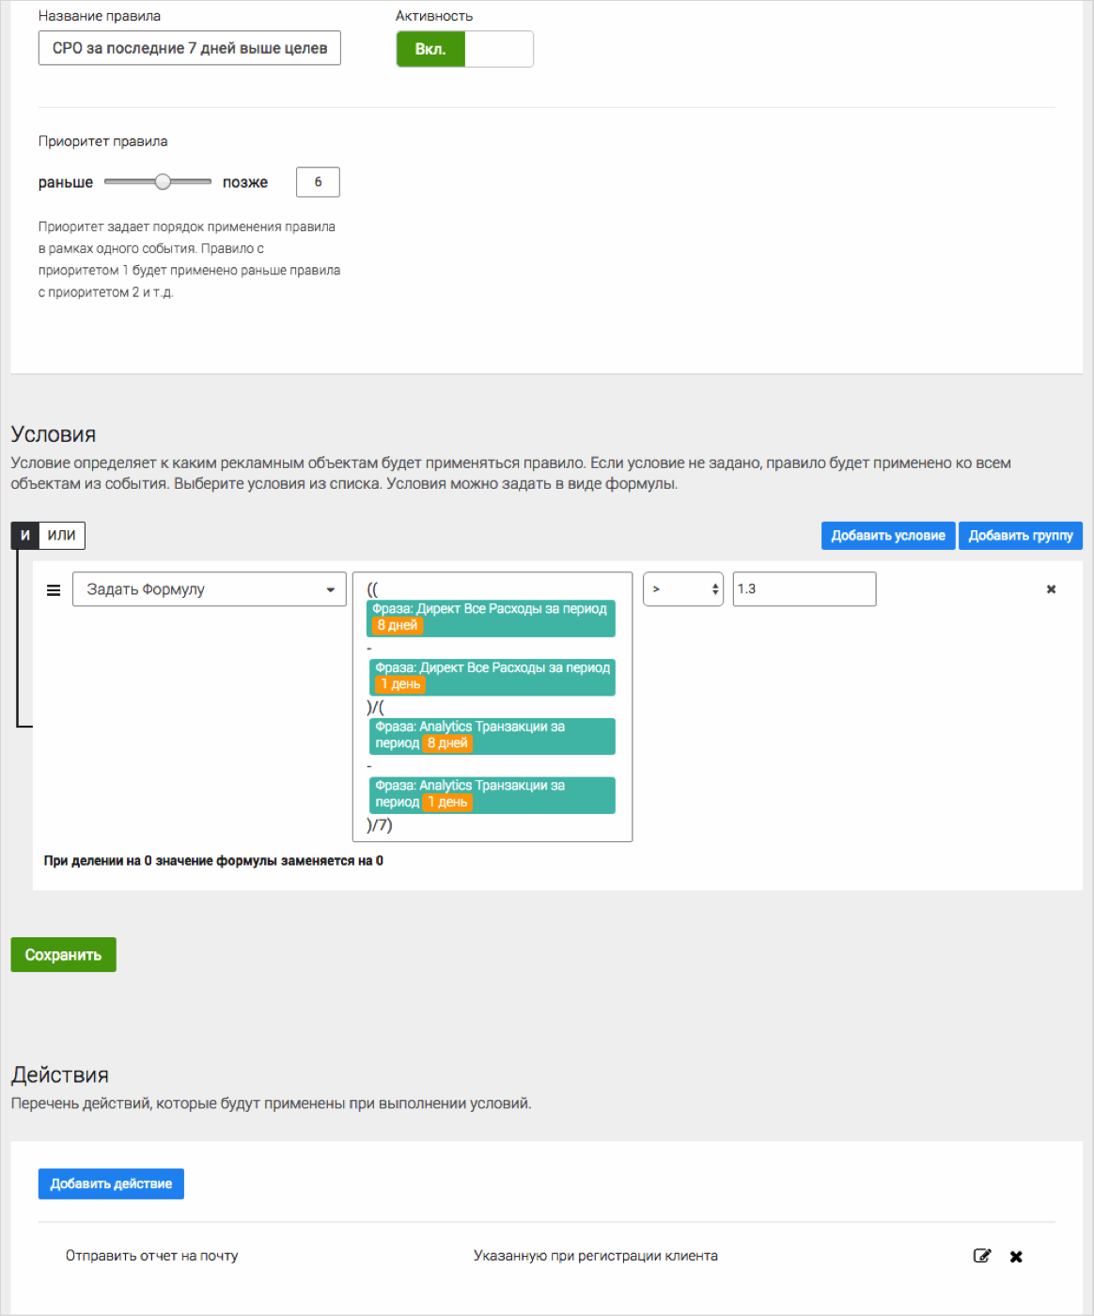Image resolution: width=1094 pixels, height=1316 pixels.
Task: Select first Директ Все Расходы 8 дней token
Action: [492, 618]
